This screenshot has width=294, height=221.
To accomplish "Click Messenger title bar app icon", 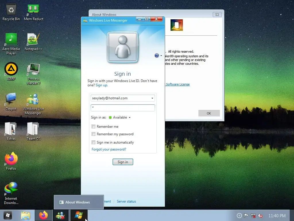I will [x=85, y=20].
